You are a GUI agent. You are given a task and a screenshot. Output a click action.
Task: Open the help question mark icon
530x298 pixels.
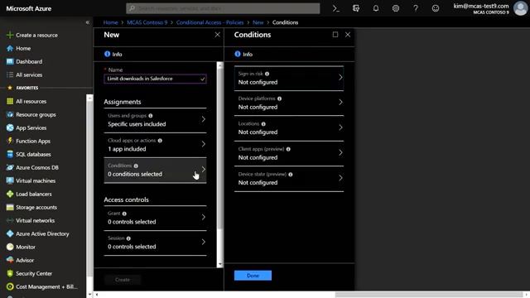click(416, 8)
